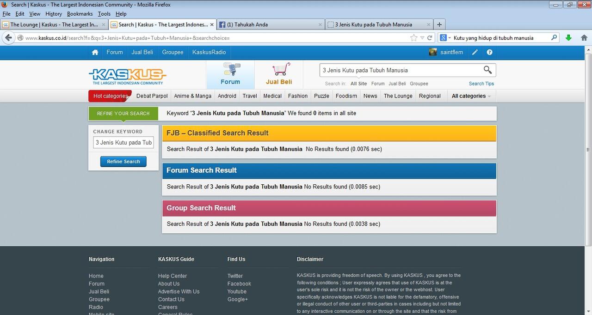Click the Kaskus site search text field

coord(401,70)
